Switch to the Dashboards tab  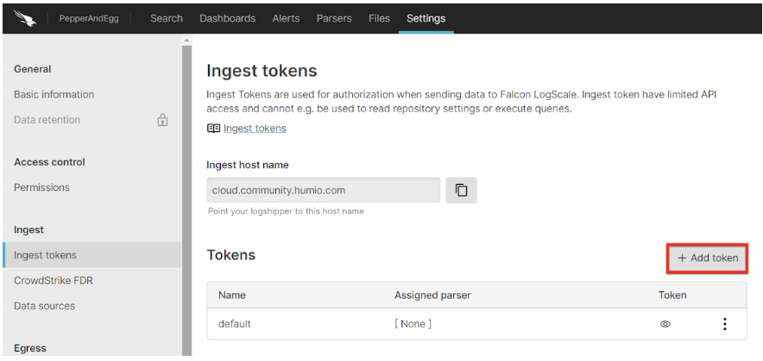click(x=227, y=18)
